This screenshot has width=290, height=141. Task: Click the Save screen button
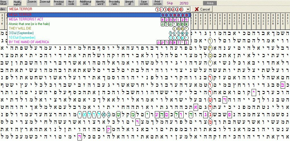(x=143, y=3)
